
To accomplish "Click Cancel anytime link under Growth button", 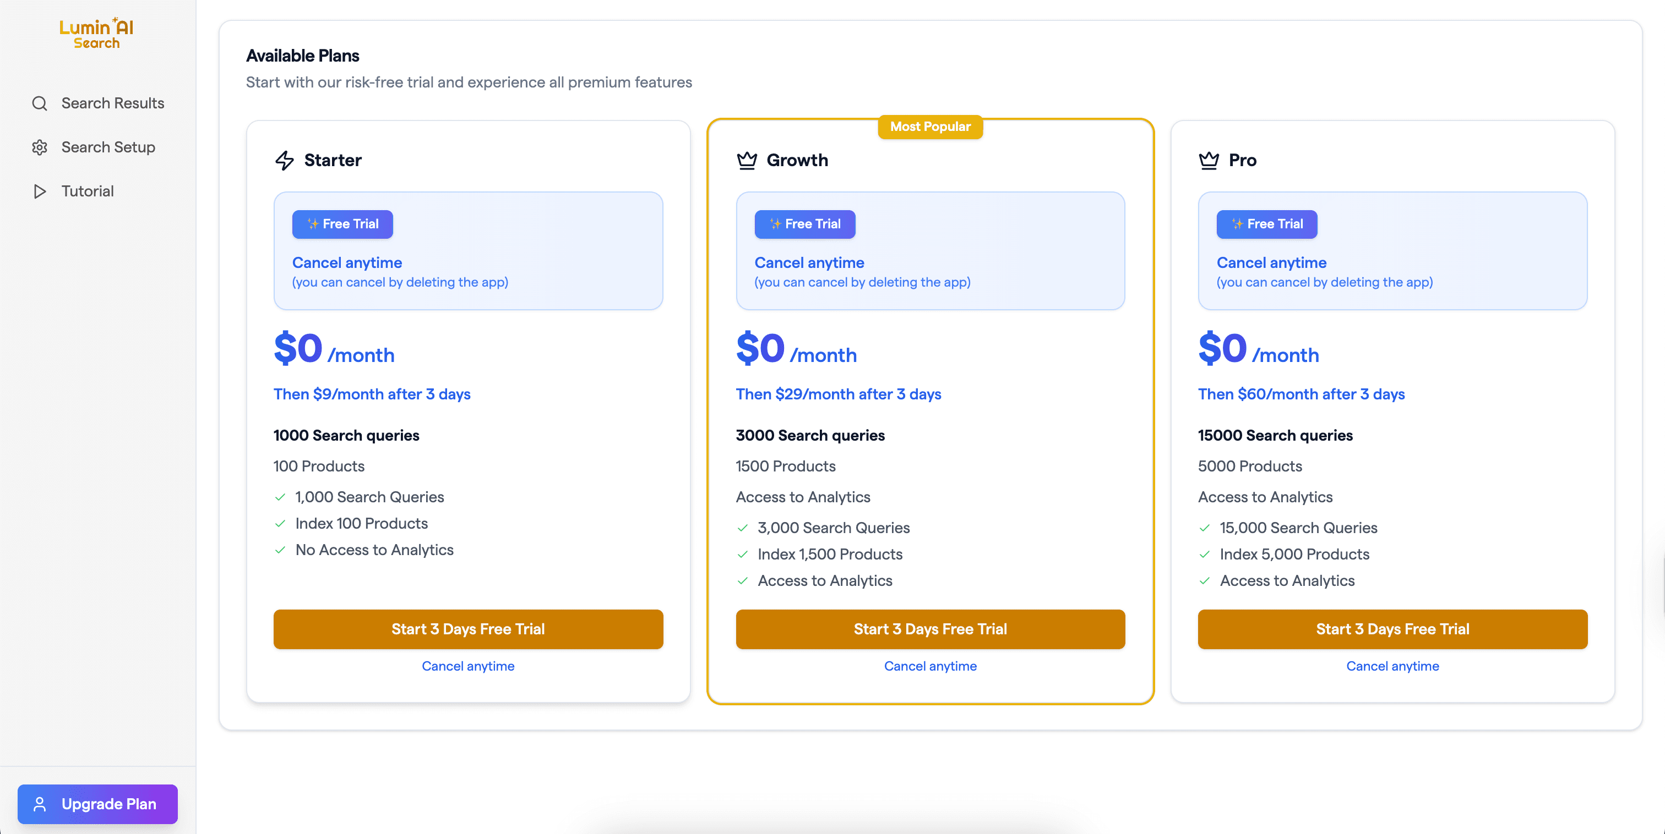I will pyautogui.click(x=930, y=666).
